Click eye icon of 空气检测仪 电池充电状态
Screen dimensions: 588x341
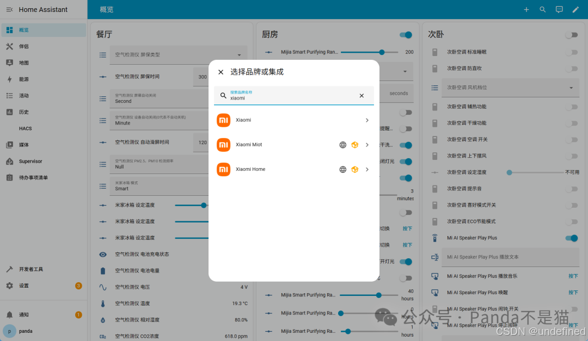click(x=103, y=255)
